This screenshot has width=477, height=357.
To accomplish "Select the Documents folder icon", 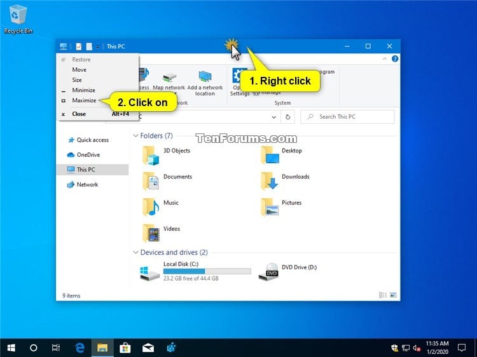I will (x=151, y=181).
